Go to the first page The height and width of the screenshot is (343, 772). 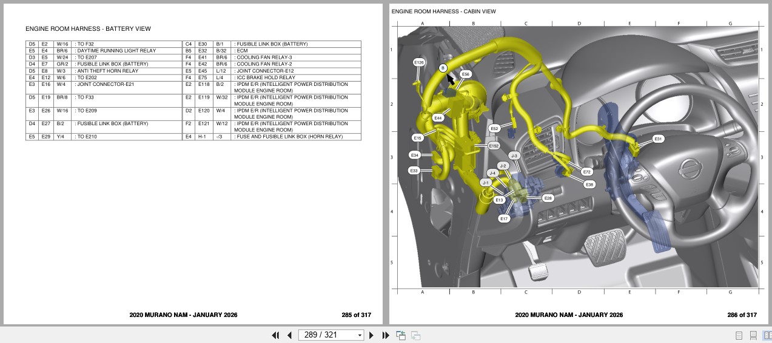point(275,335)
